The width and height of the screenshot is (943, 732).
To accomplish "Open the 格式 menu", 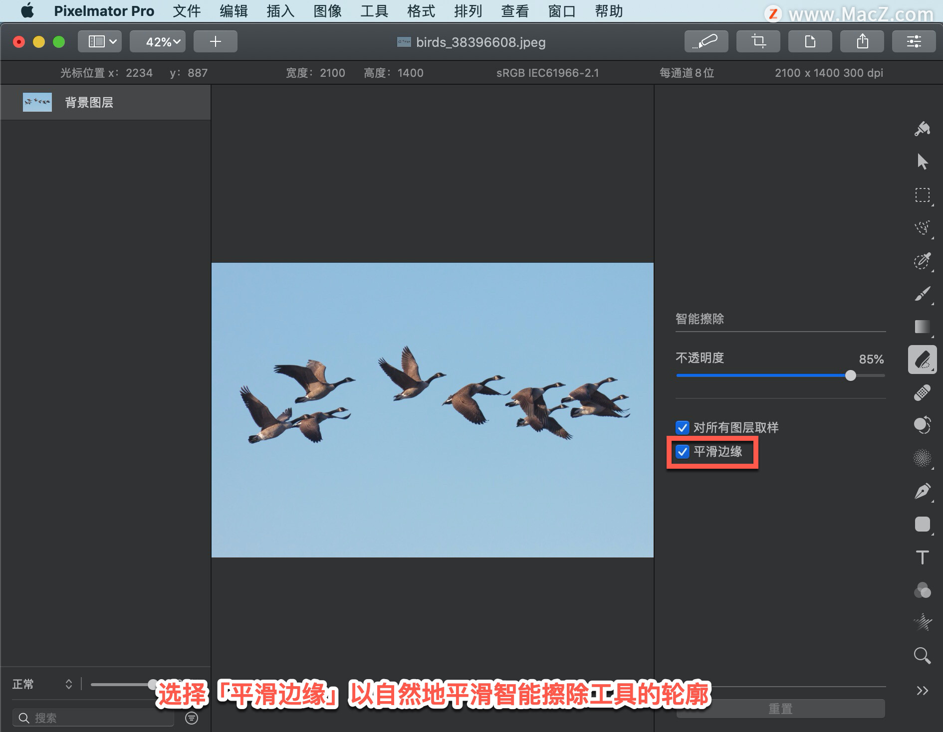I will 421,11.
